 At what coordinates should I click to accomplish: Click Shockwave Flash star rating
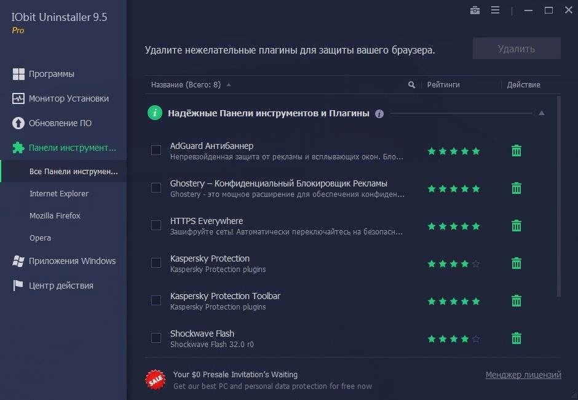click(454, 338)
